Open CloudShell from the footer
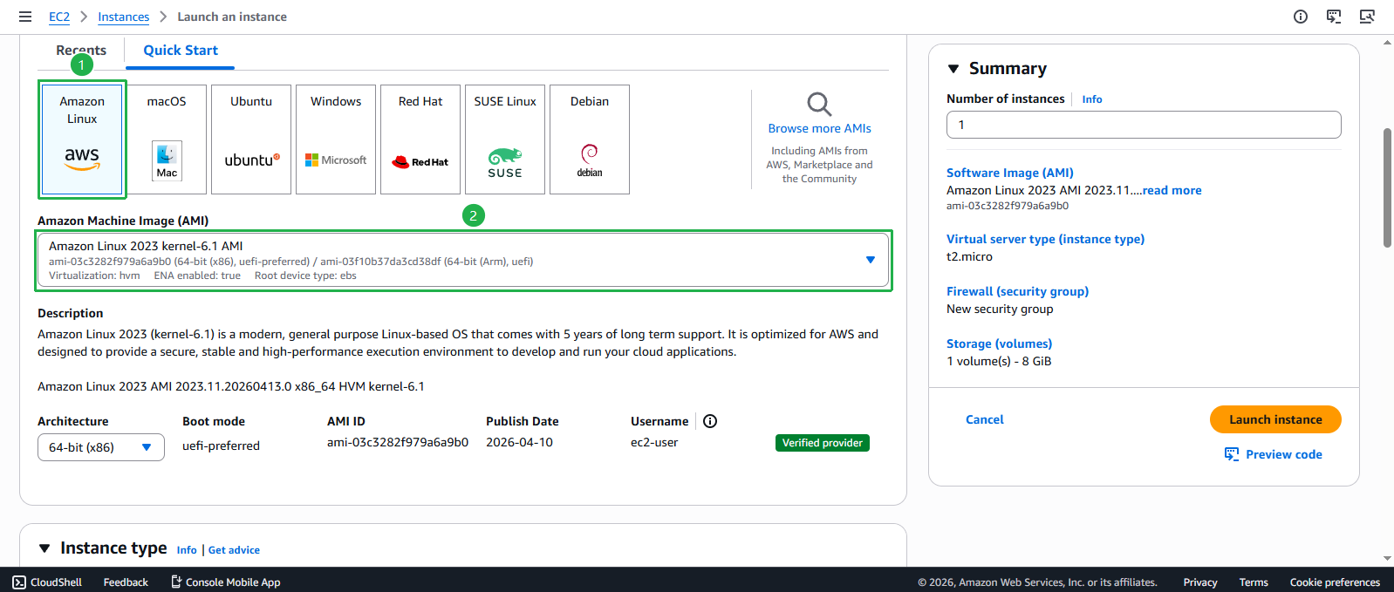The width and height of the screenshot is (1394, 592). click(x=47, y=582)
